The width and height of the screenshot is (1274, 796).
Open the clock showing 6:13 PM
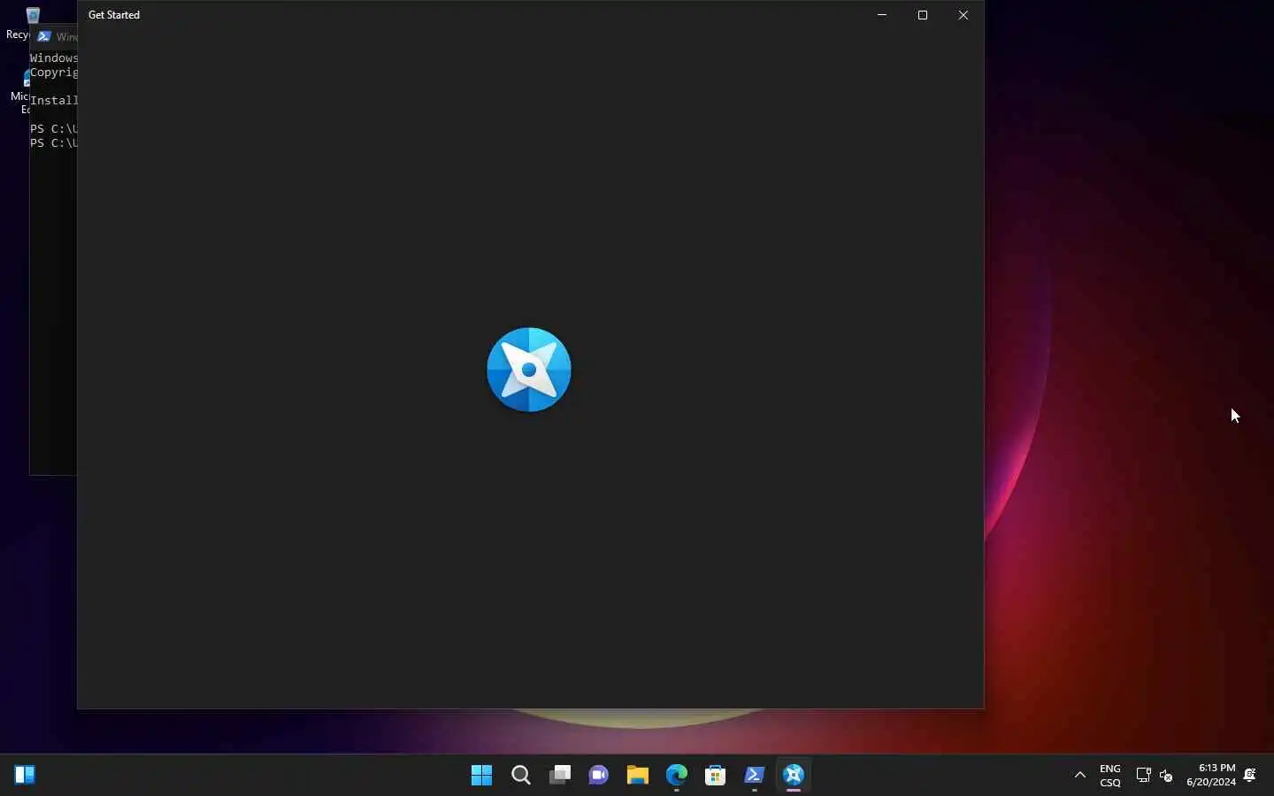pos(1211,776)
